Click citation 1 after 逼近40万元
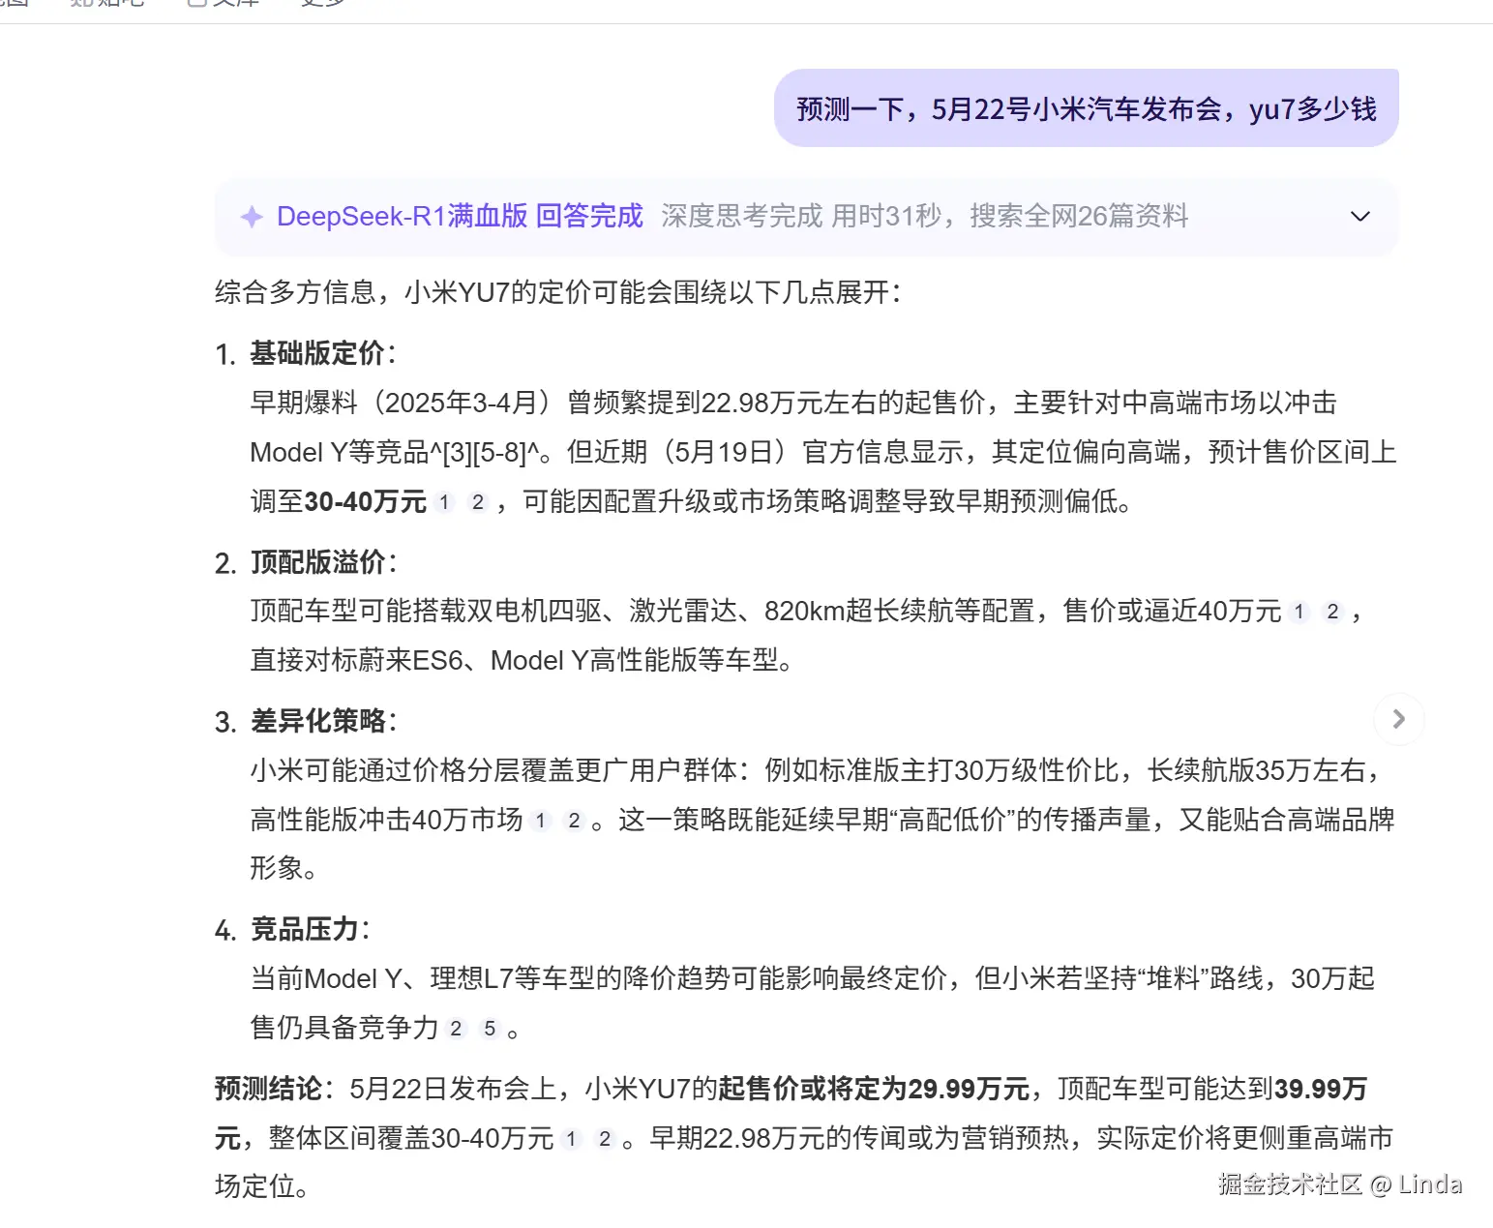The height and width of the screenshot is (1228, 1493). [1299, 612]
